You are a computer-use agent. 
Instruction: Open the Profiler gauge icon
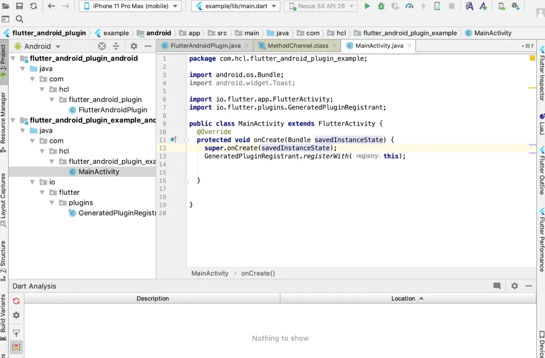(409, 6)
